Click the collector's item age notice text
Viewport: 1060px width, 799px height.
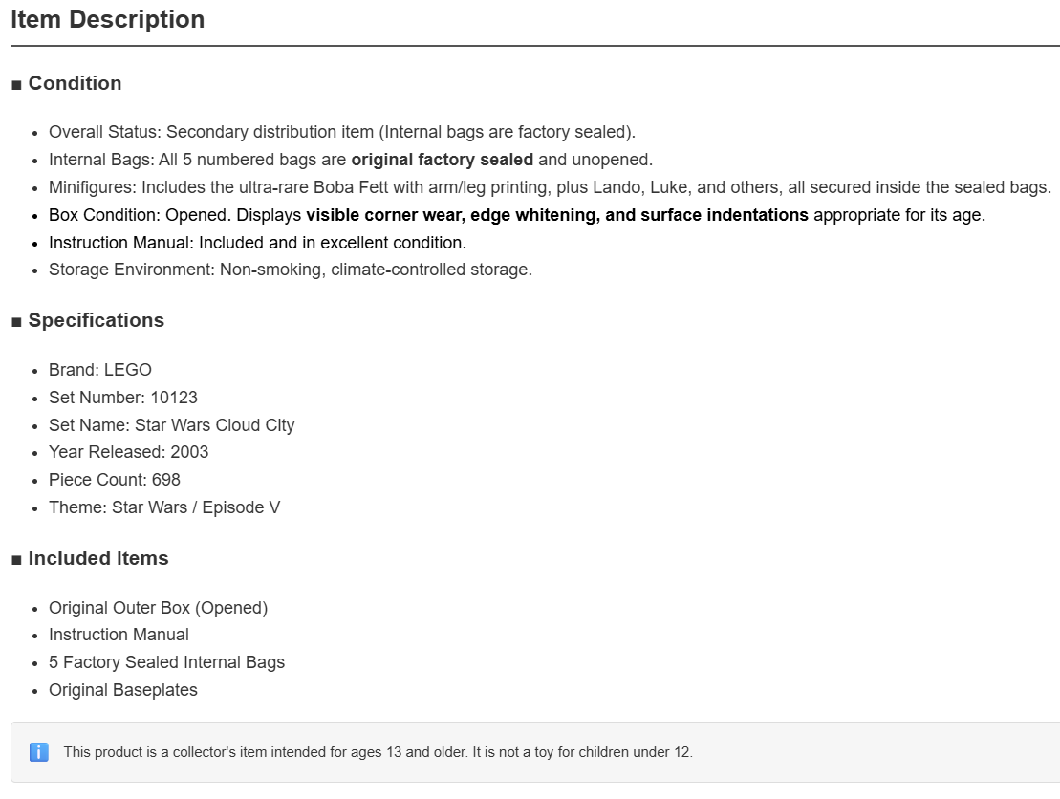[x=378, y=752]
